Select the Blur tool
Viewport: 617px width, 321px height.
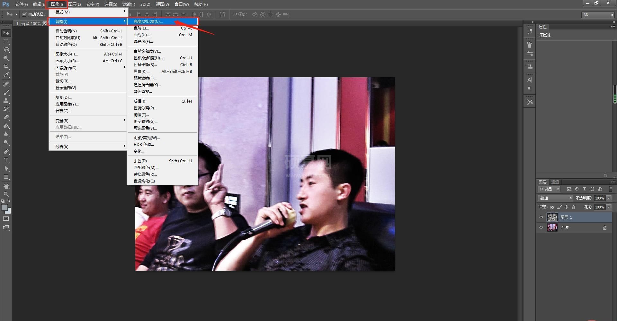click(6, 134)
